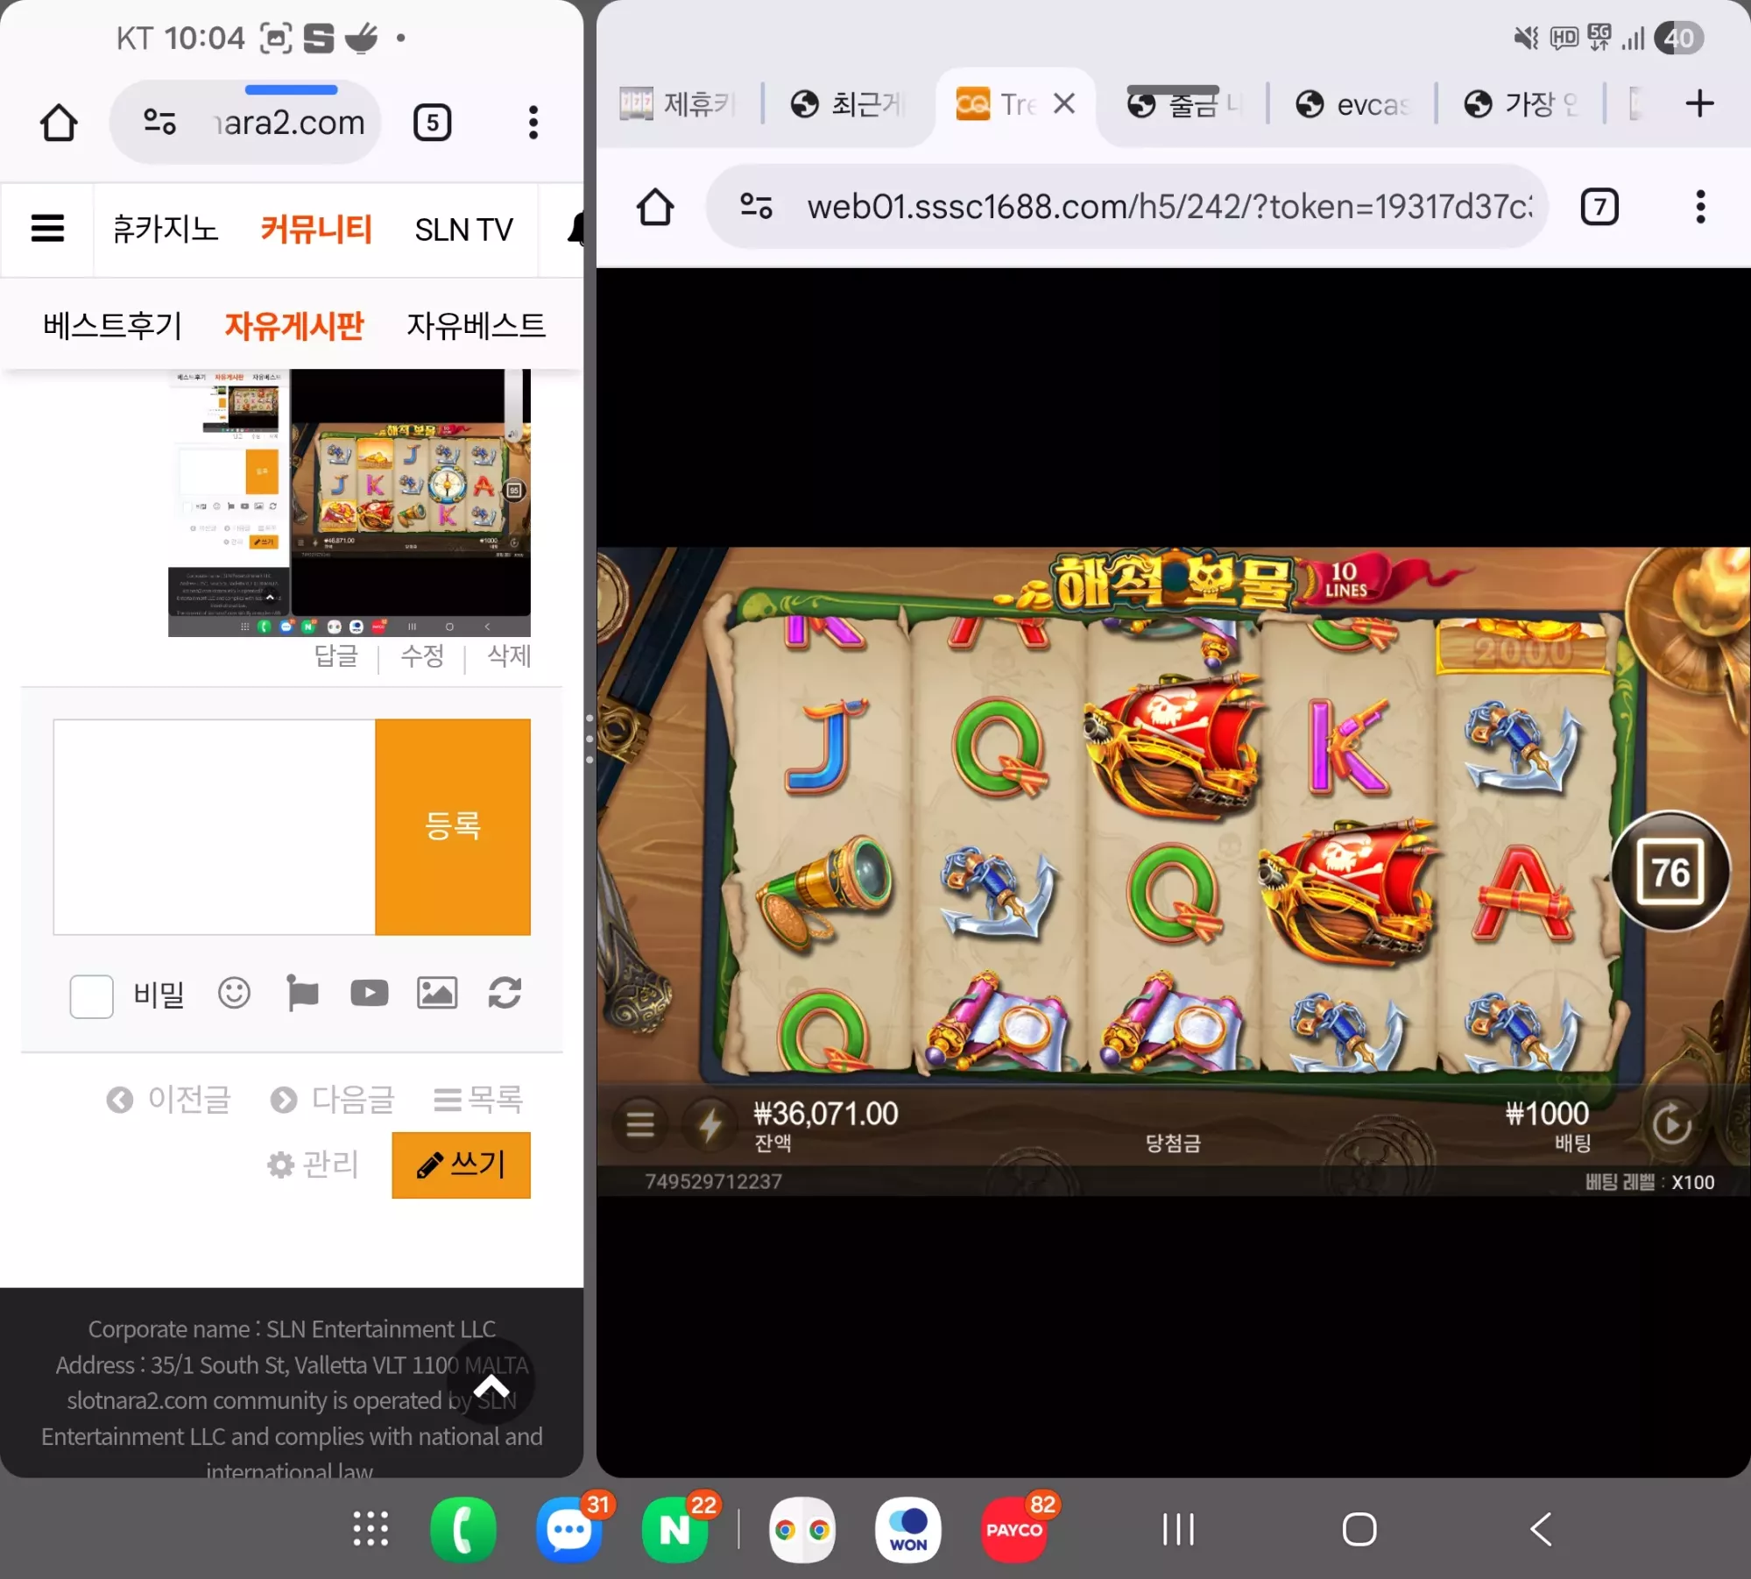Viewport: 1751px width, 1579px height.
Task: Tap the 76 remaining spins counter button
Action: (x=1670, y=872)
